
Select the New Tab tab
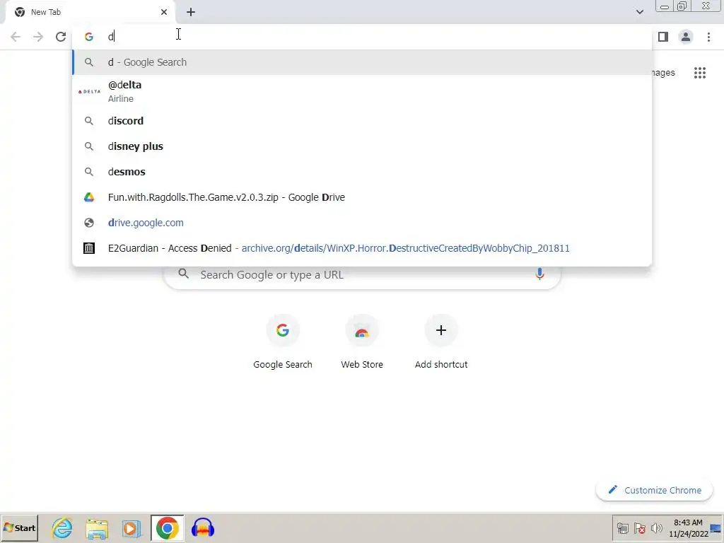(90, 12)
